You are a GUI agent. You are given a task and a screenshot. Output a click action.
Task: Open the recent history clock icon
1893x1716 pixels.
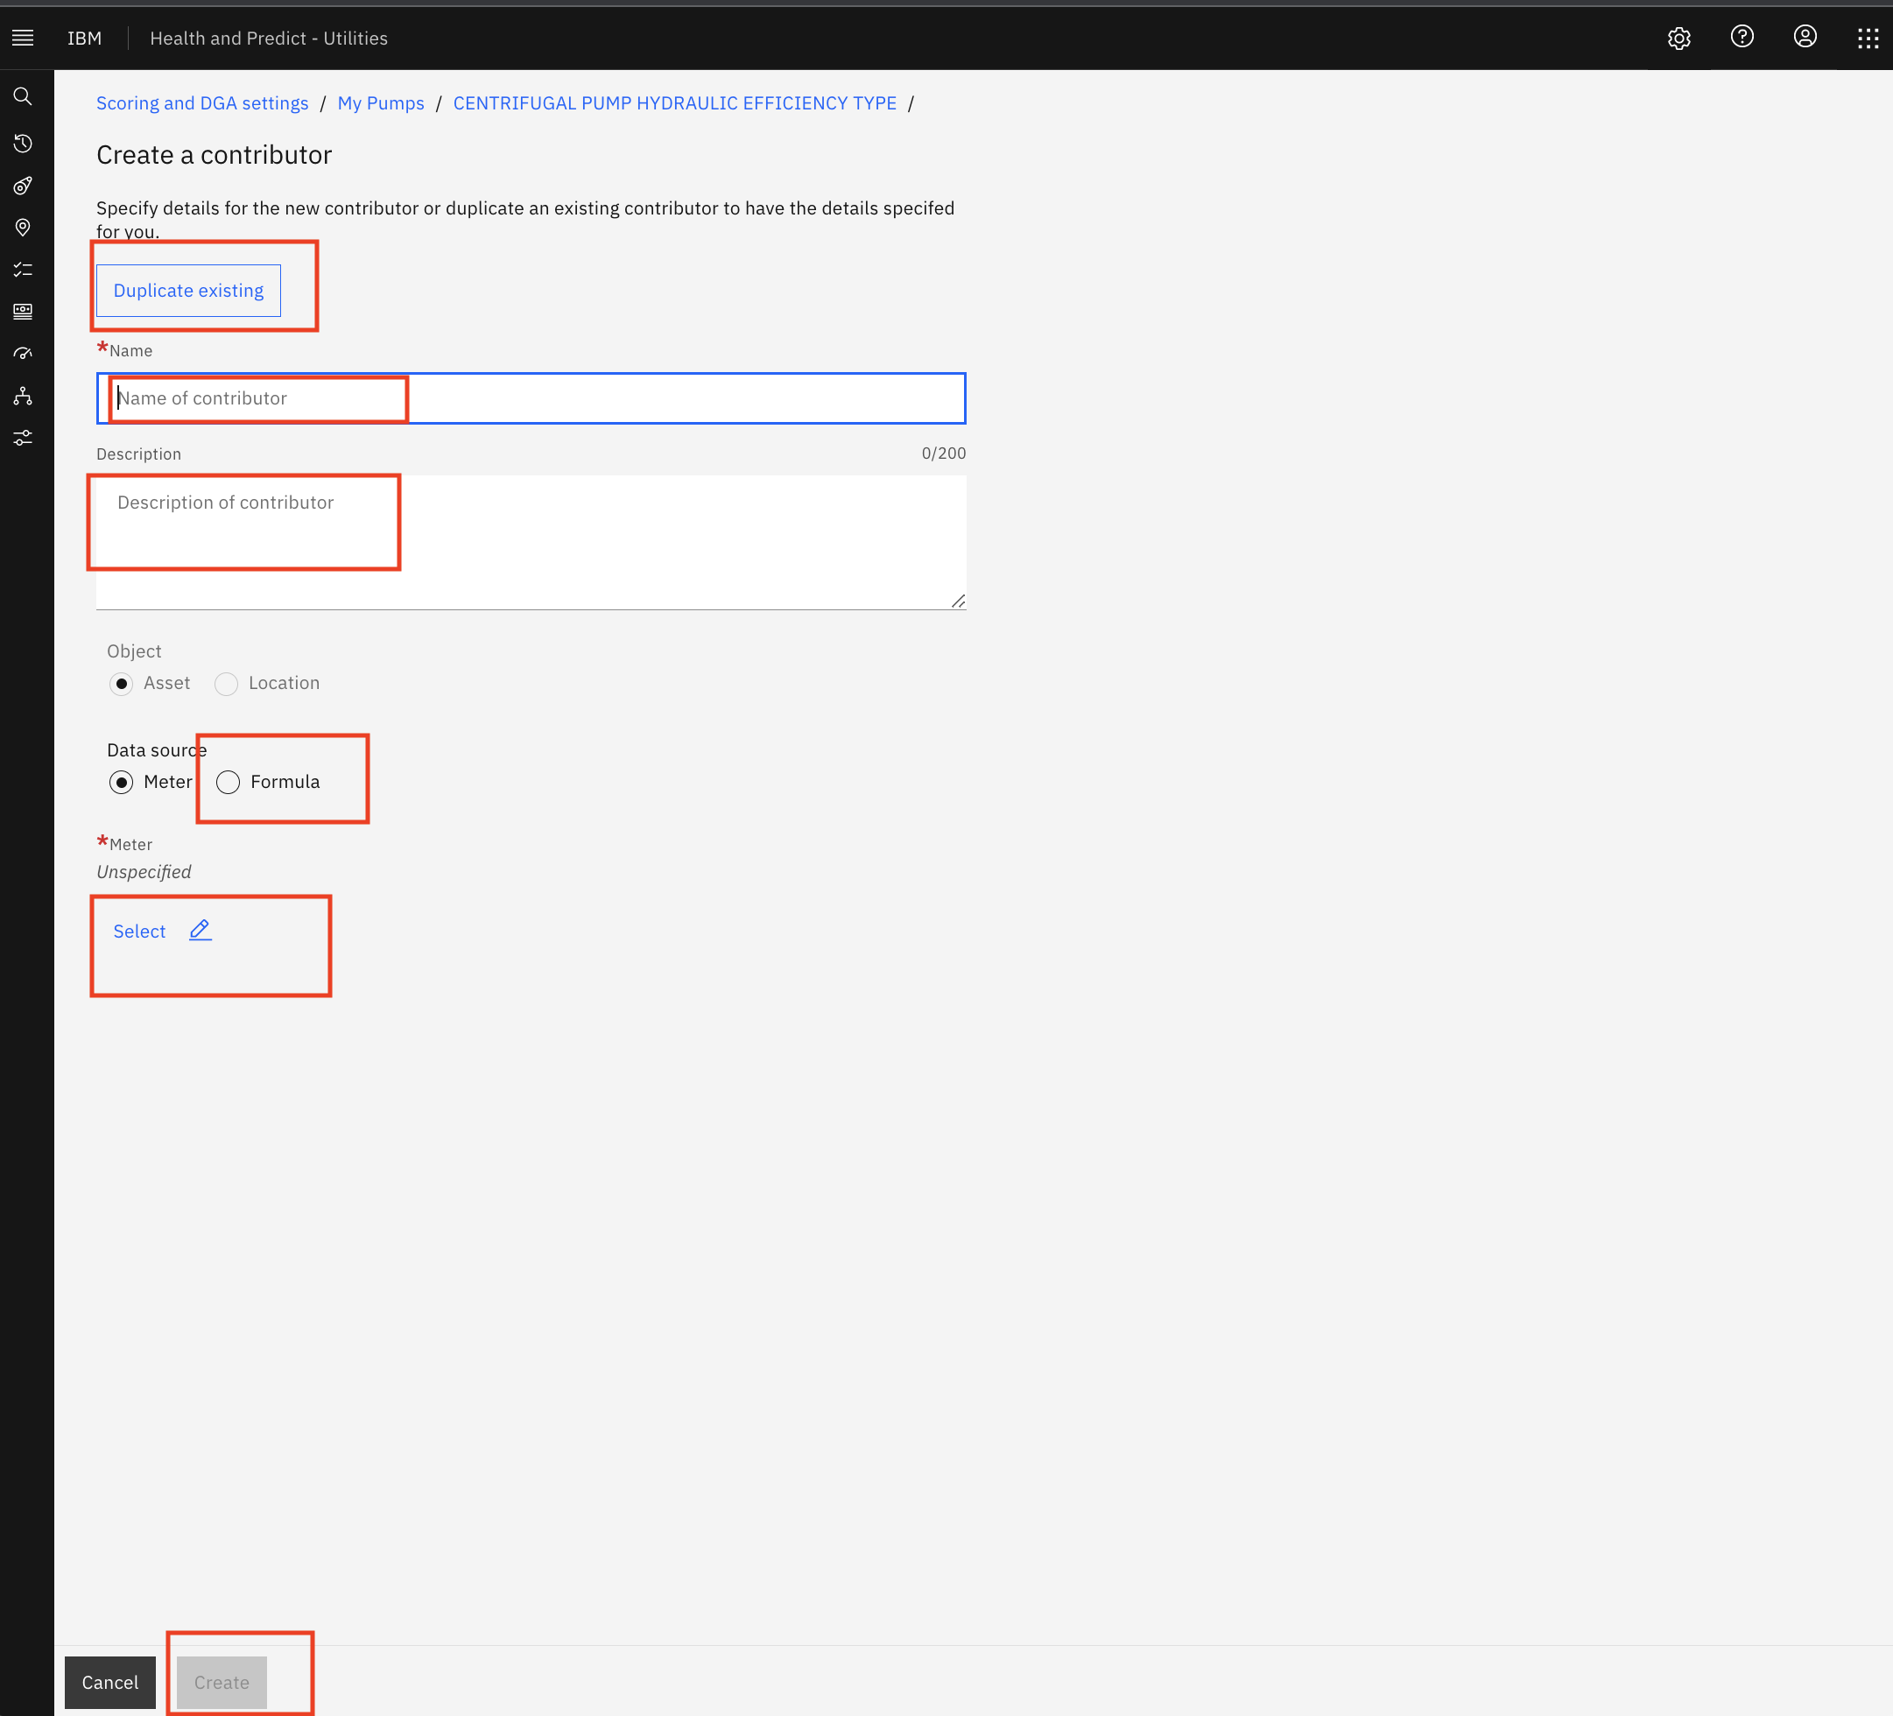pos(23,143)
